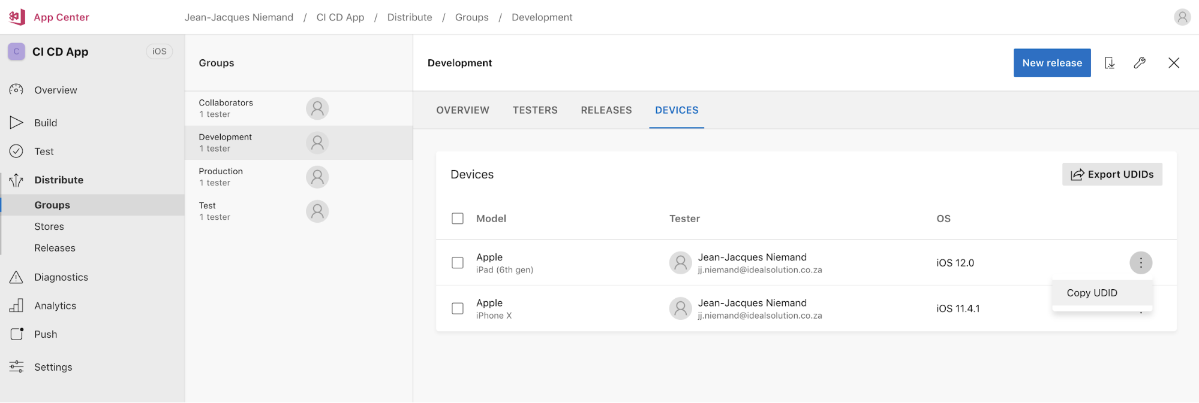Check the iPad (6th gen) device checkbox

click(x=458, y=263)
